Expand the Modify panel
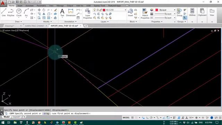The width and height of the screenshot is (222, 125). coord(48,22)
